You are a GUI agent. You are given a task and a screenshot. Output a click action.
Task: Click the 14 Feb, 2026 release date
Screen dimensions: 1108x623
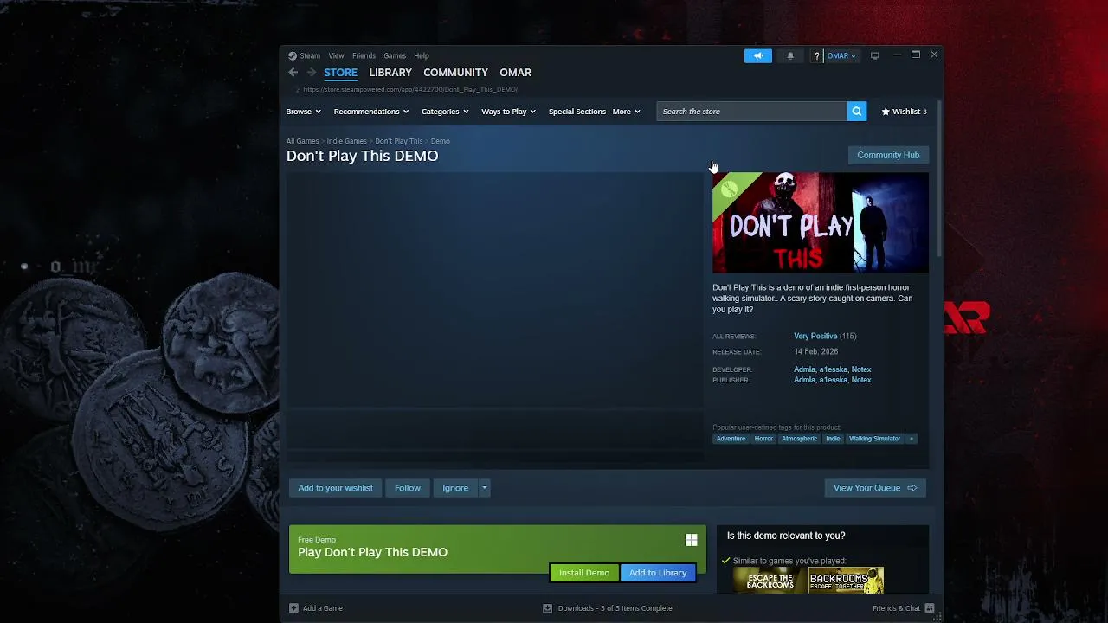[x=816, y=352]
